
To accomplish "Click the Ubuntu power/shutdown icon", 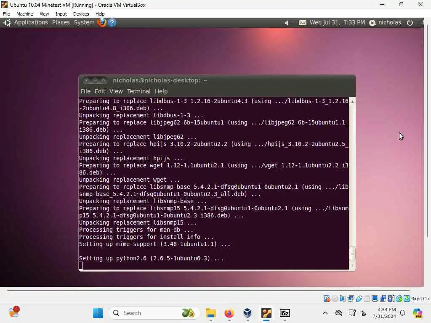I will pyautogui.click(x=410, y=23).
